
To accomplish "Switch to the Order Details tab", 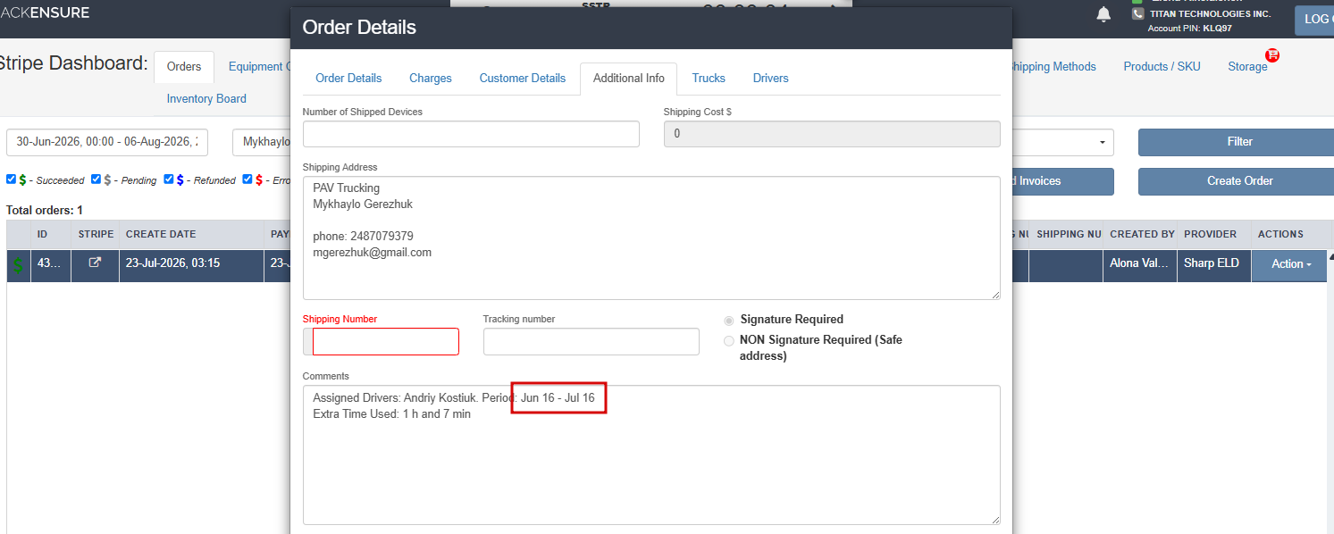I will [x=348, y=79].
